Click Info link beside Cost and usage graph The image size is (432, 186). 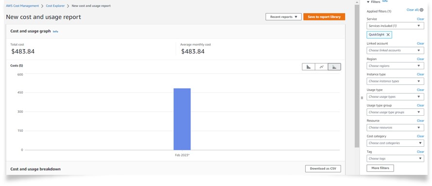pyautogui.click(x=55, y=31)
